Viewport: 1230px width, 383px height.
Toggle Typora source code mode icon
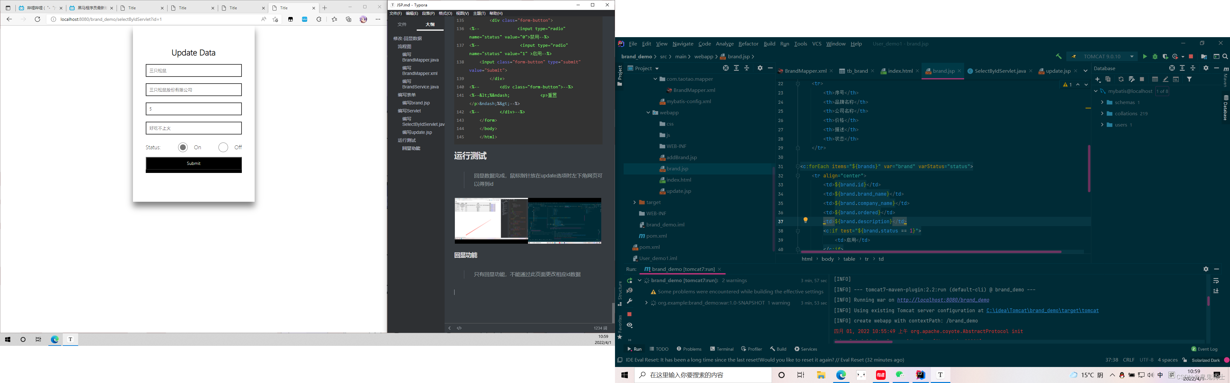[x=459, y=328]
